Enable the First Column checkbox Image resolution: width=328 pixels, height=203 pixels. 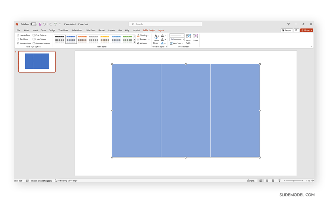pos(34,35)
